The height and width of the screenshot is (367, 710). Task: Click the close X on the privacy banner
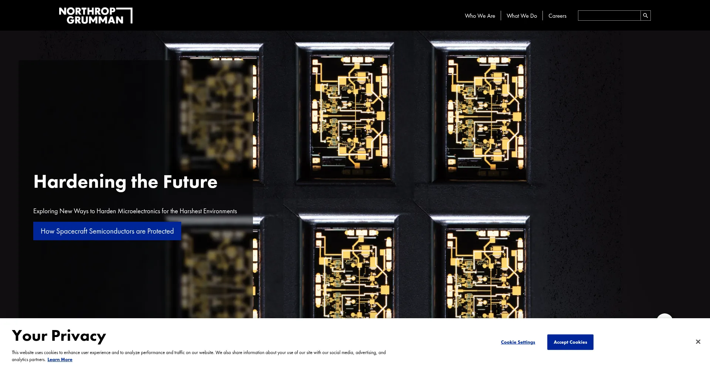coord(698,342)
